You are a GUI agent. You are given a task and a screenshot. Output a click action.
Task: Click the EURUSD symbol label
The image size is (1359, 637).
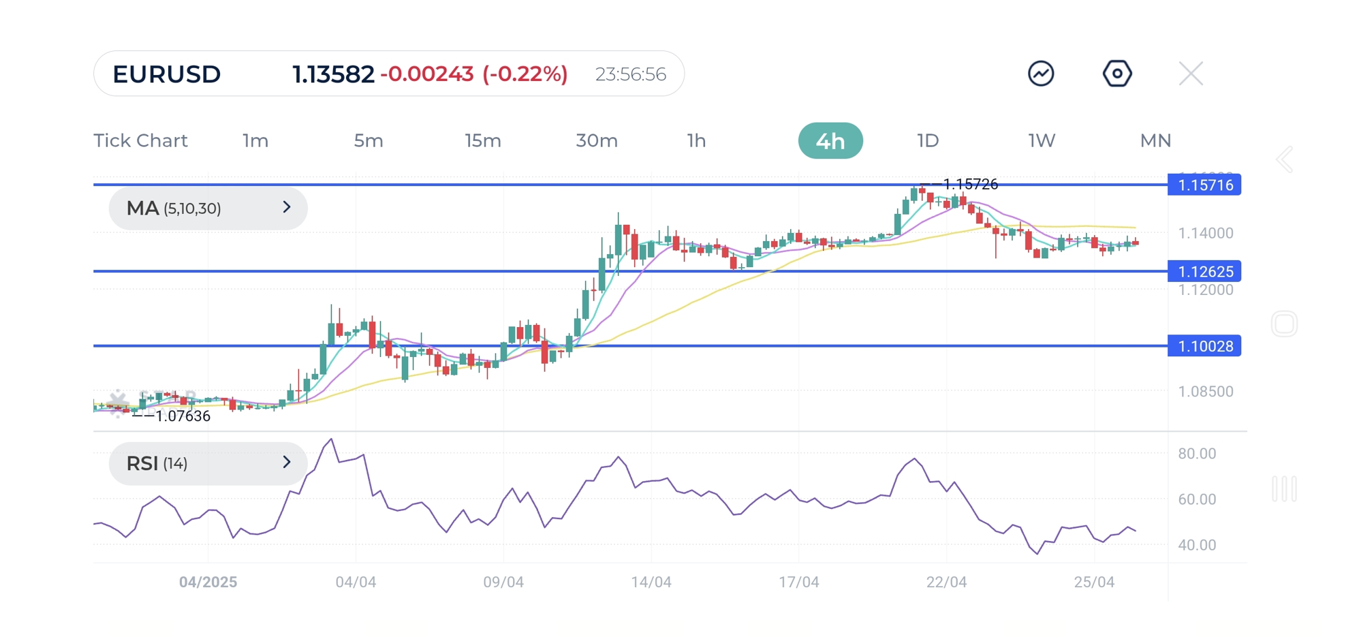click(x=166, y=74)
